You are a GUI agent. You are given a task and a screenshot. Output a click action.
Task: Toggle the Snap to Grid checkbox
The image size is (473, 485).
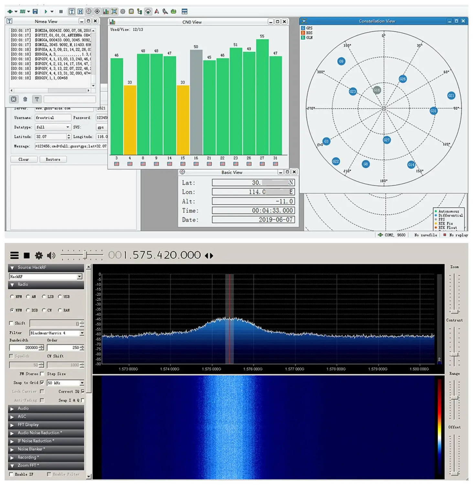pos(42,383)
